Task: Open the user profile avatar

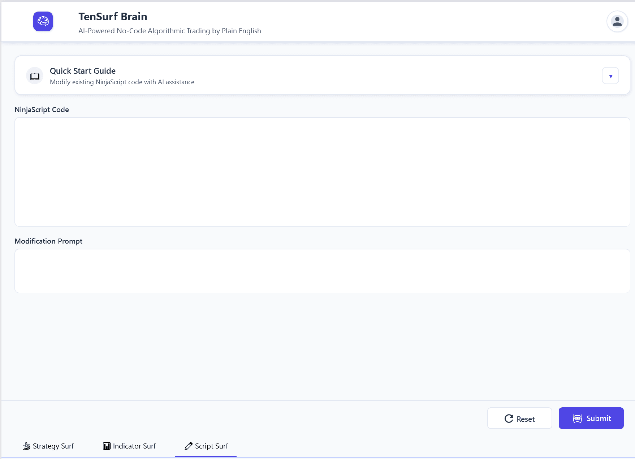Action: pyautogui.click(x=617, y=21)
